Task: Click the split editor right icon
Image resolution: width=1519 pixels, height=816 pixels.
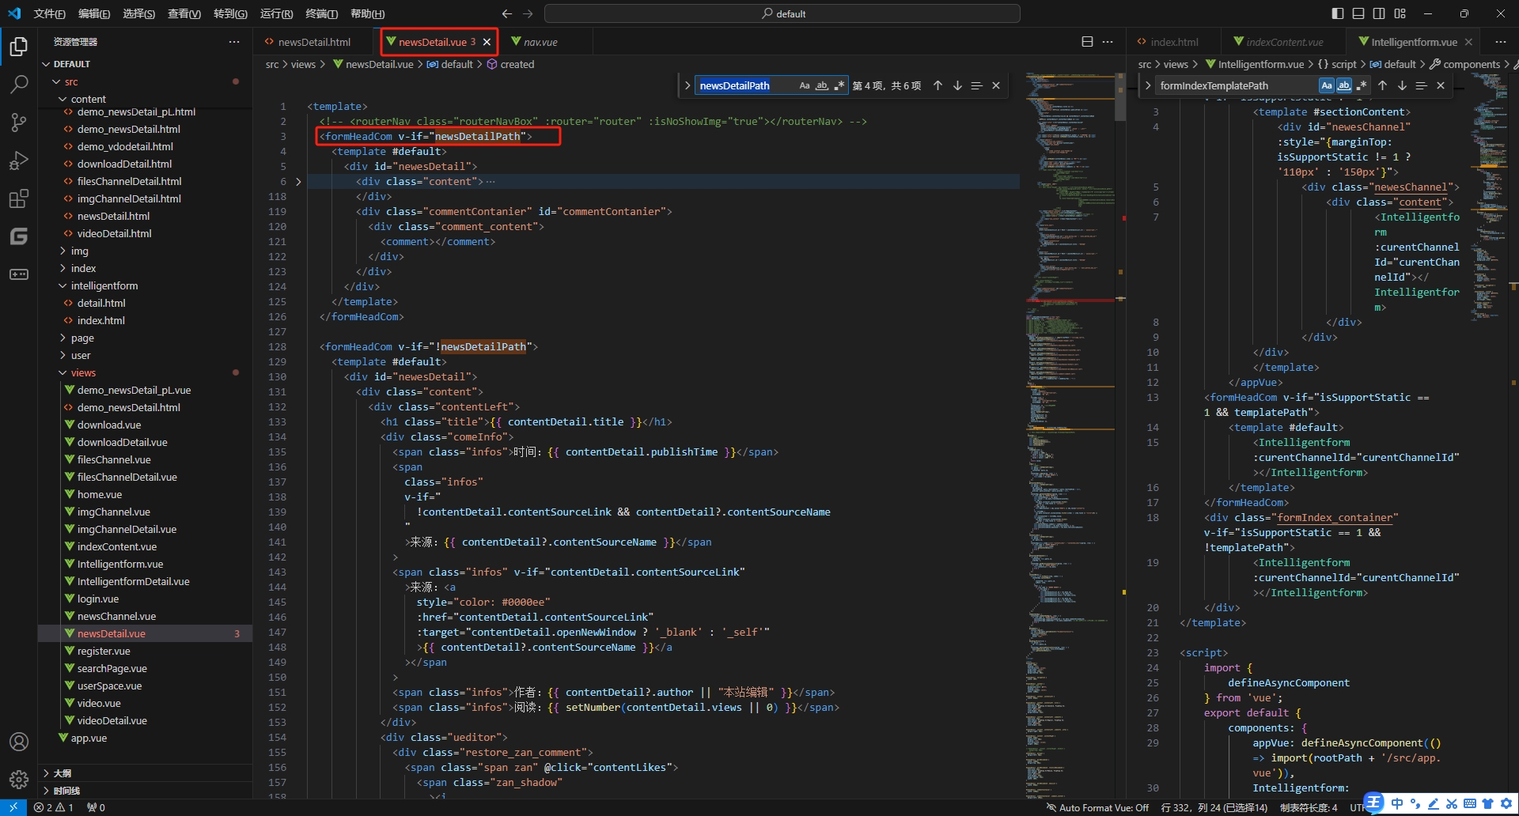Action: (1087, 42)
